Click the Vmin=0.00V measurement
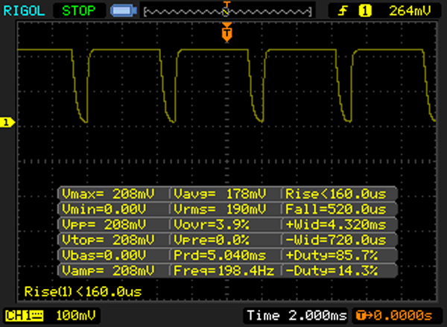The image size is (447, 327). [104, 209]
